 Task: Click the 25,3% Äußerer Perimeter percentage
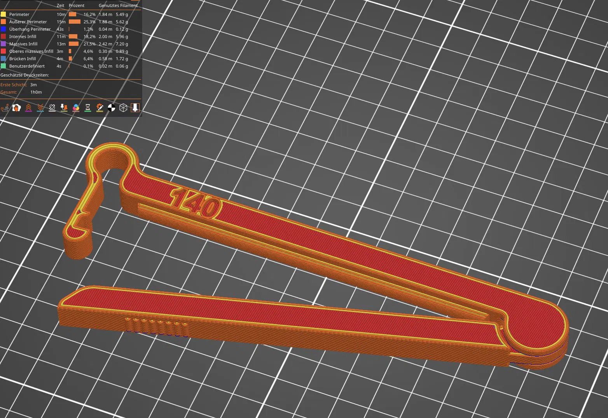[x=89, y=22]
